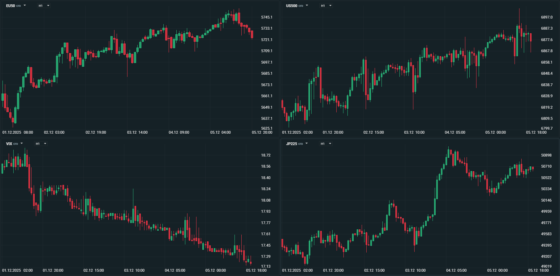This screenshot has width=560, height=276.
Task: Click the 50898 price label on JP225 axis
Action: tap(546, 155)
